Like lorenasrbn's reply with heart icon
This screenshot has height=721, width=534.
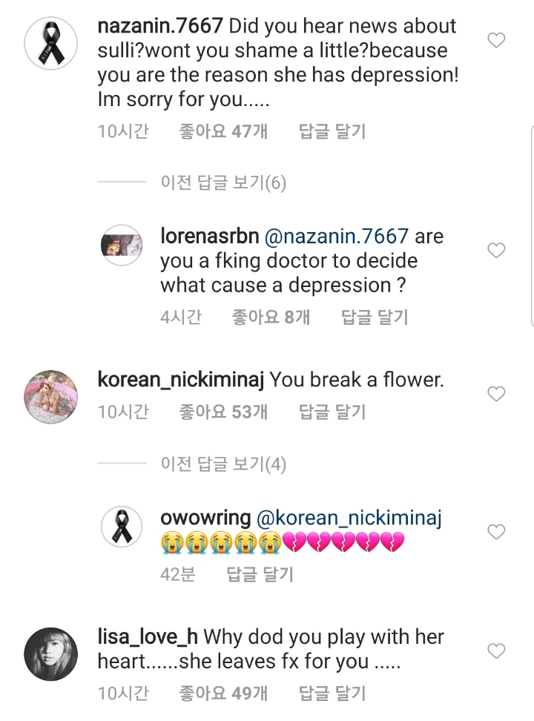click(x=496, y=251)
